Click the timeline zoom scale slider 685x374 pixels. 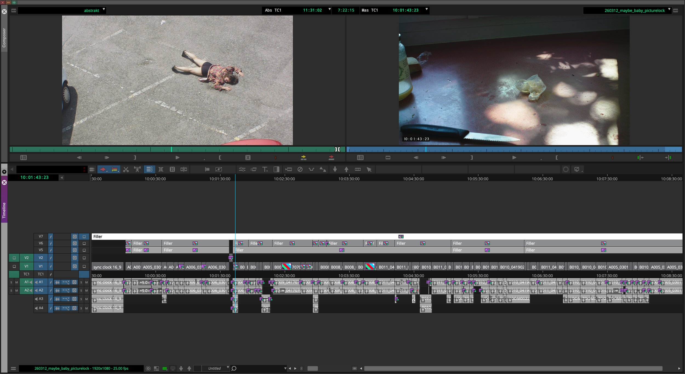click(312, 368)
